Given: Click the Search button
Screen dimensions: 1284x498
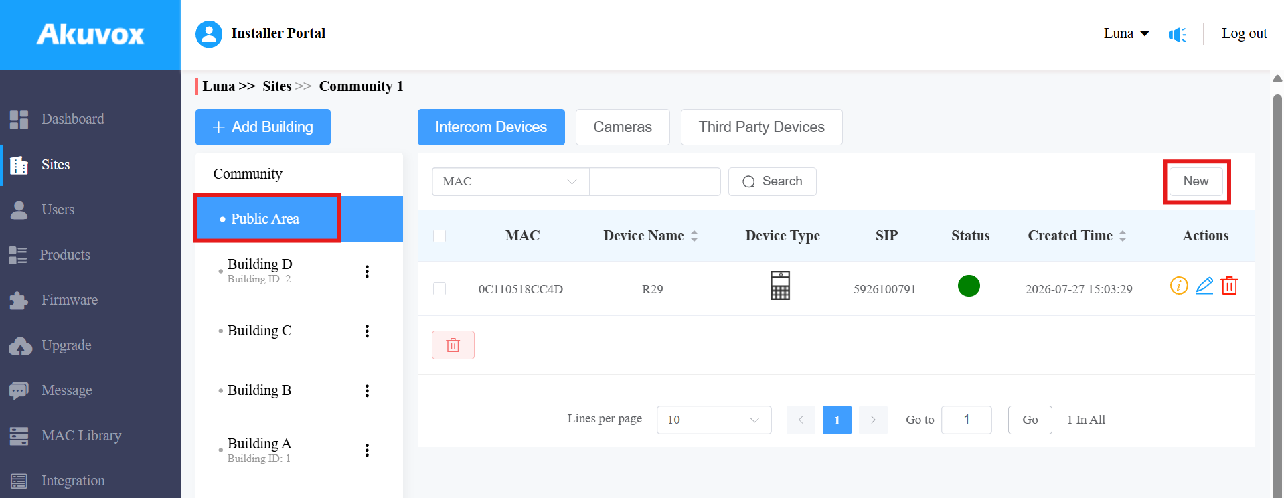Looking at the screenshot, I should tap(773, 182).
